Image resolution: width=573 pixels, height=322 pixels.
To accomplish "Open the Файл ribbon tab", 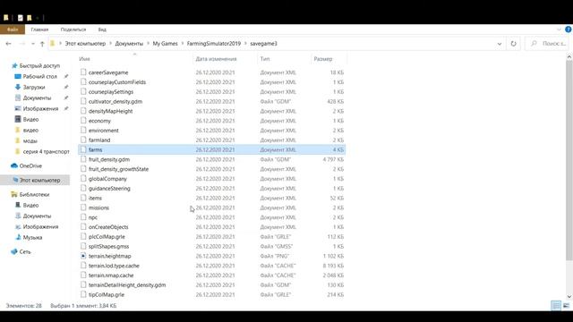I will coord(13,30).
